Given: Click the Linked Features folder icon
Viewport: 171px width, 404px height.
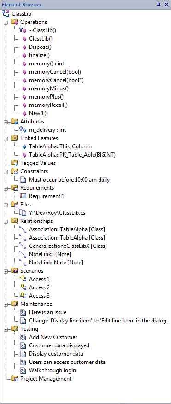Looking at the screenshot, I should coord(14,138).
